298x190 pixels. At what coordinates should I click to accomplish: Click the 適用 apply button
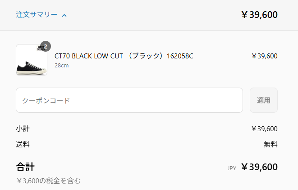(264, 100)
